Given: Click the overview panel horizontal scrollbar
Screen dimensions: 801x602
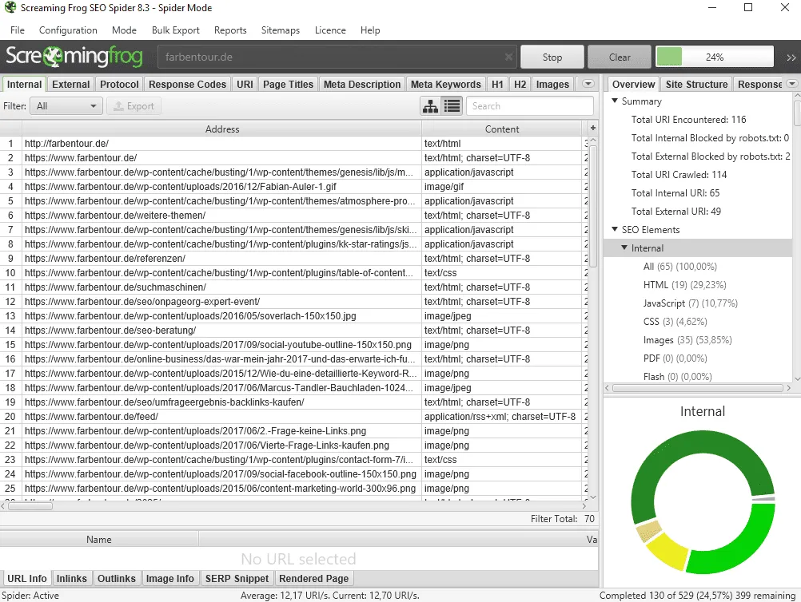Looking at the screenshot, I should pyautogui.click(x=697, y=388).
